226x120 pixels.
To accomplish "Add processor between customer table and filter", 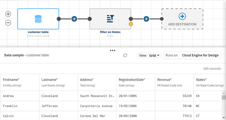I will click(74, 19).
